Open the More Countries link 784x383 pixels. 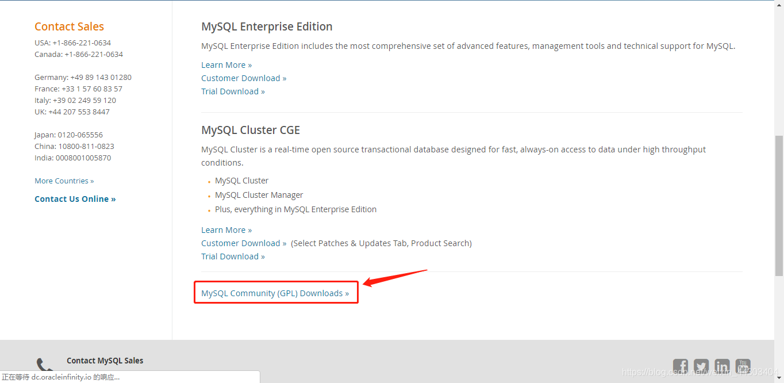tap(64, 181)
